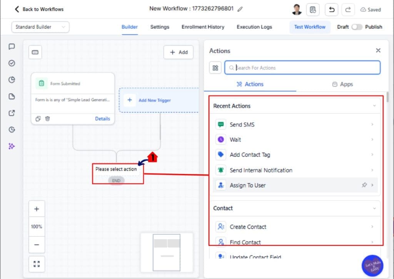Click the 'Please select action' node

tap(116, 169)
